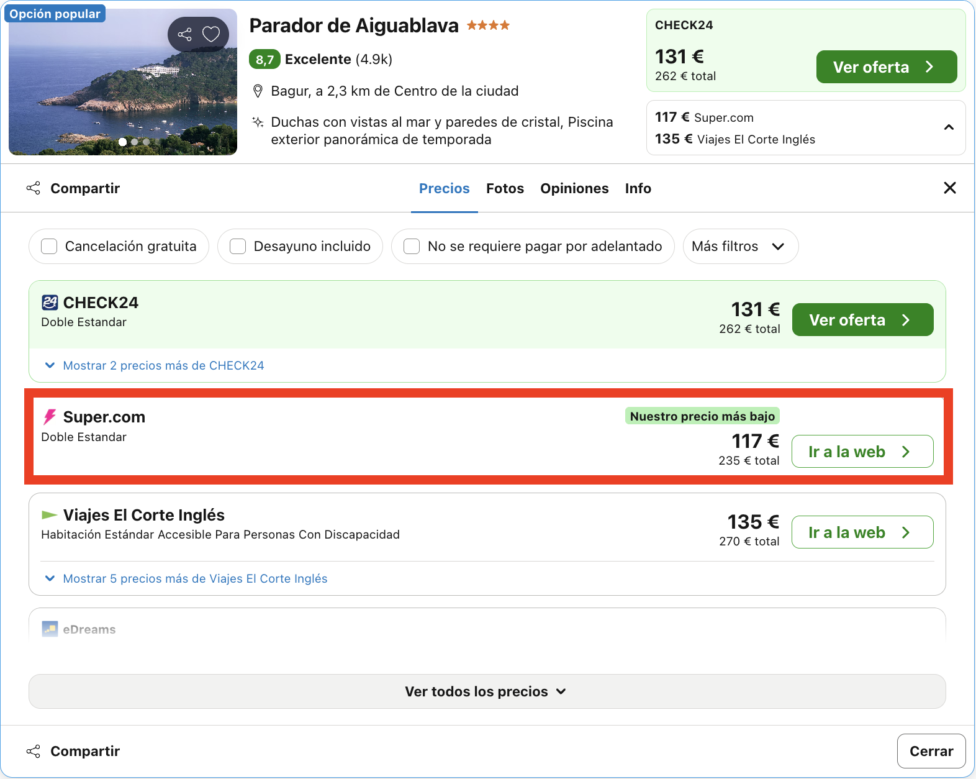Enable the Cancelación gratuita checkbox
Screen dimensions: 976x779
(x=49, y=247)
